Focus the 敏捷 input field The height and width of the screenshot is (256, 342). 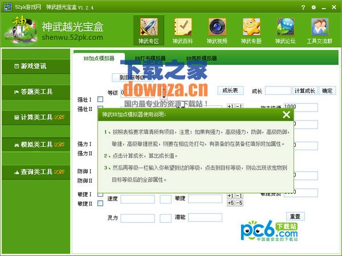[205, 199]
